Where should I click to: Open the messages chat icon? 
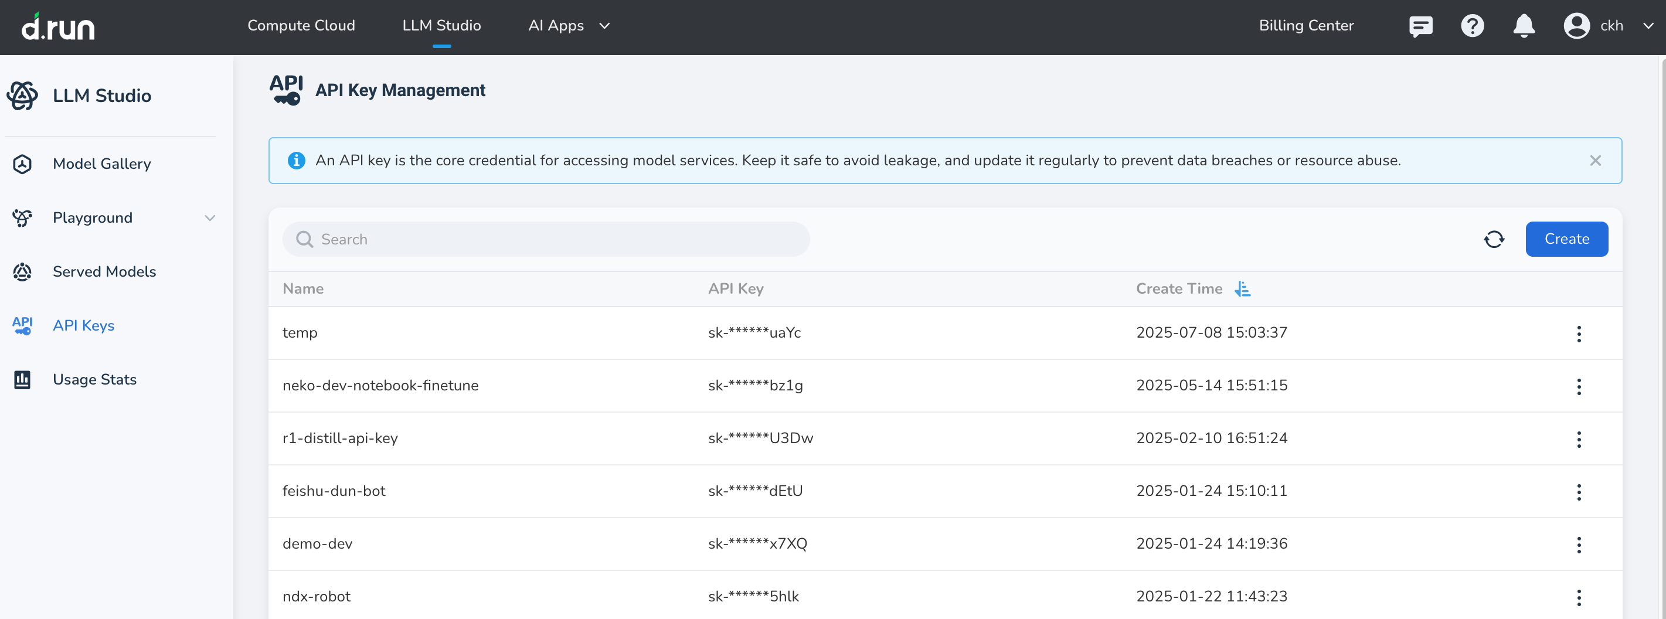(x=1420, y=26)
